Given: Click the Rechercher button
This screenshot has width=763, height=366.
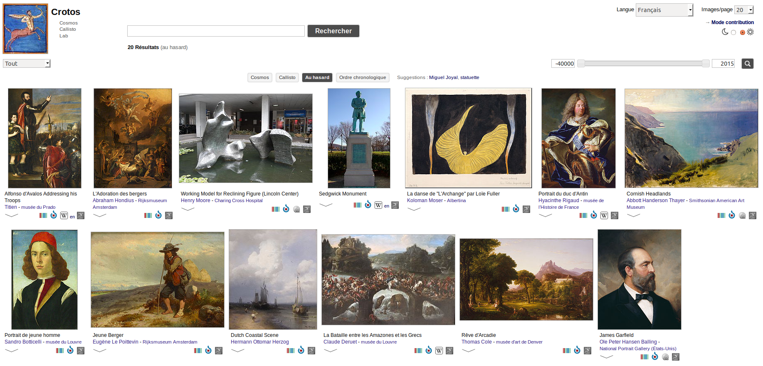Looking at the screenshot, I should pos(333,31).
